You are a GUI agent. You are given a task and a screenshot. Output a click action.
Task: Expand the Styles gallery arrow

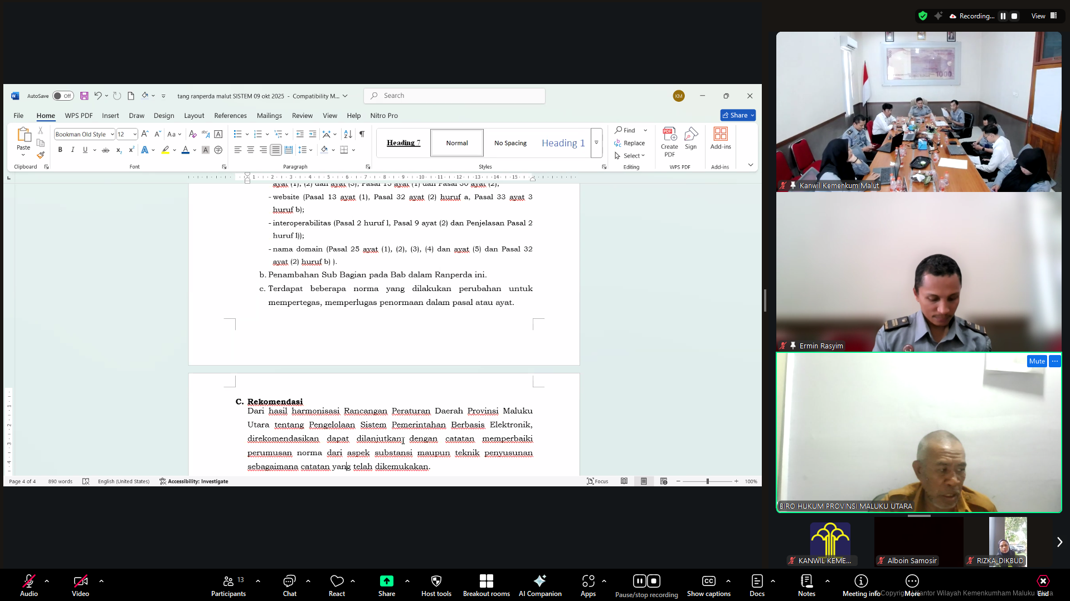[x=596, y=143]
